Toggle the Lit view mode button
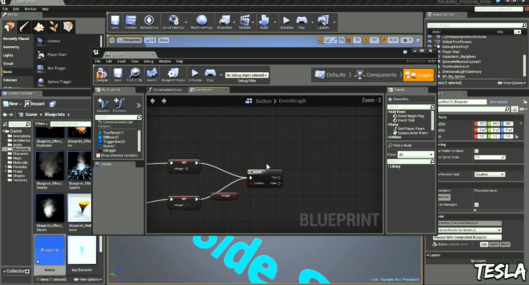Screen dimensions: 529x285 tap(150, 40)
